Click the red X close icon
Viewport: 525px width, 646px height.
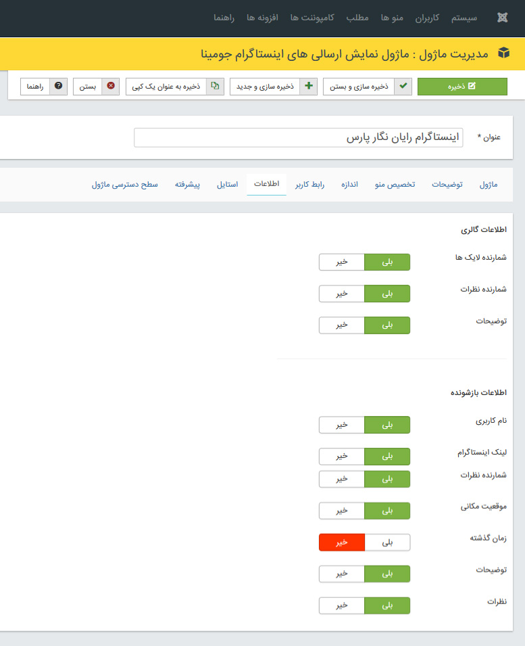point(111,86)
